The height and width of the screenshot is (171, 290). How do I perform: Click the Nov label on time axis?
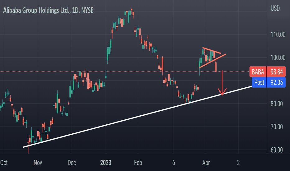pyautogui.click(x=38, y=163)
